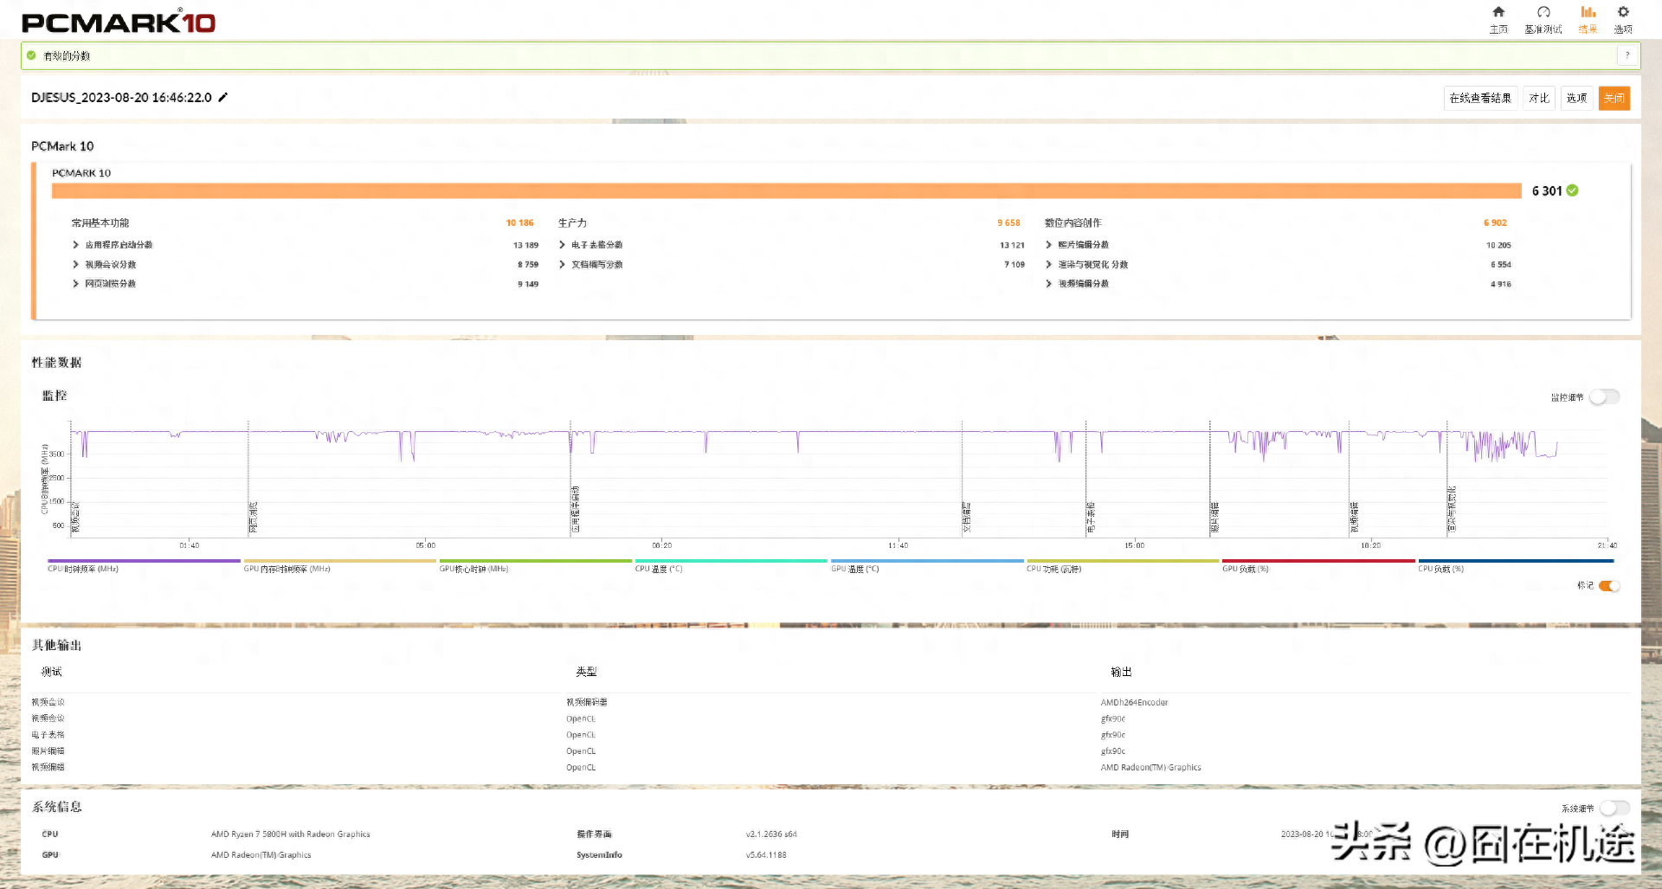
Task: Click the orange PCMark 10 score bar
Action: [786, 190]
